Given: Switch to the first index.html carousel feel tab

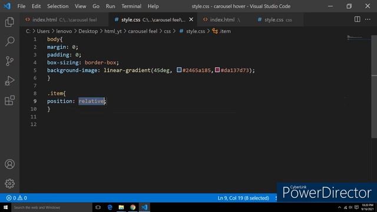Looking at the screenshot, I should click(x=64, y=19).
